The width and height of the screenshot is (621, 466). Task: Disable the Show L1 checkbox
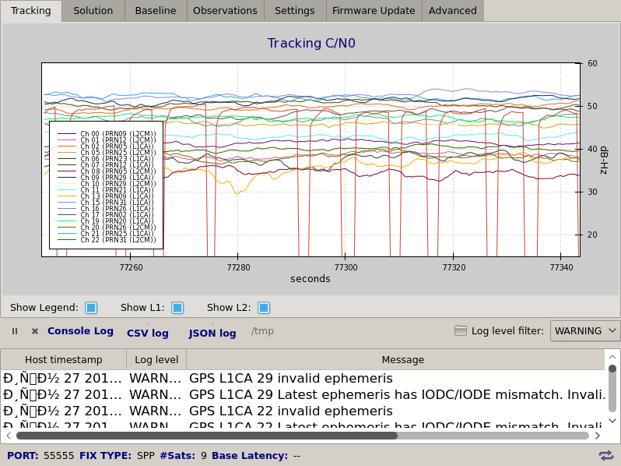177,308
